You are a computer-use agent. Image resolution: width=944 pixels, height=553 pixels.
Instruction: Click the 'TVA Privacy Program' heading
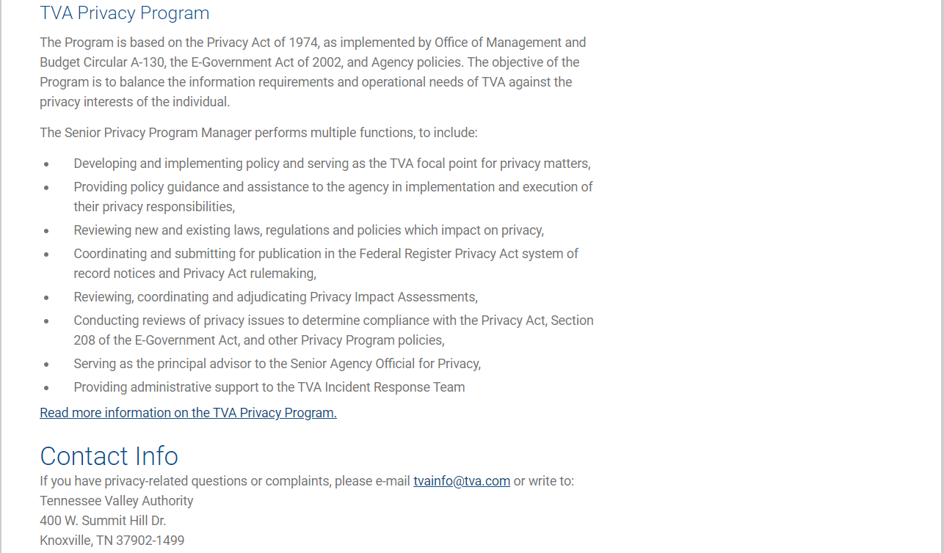pyautogui.click(x=125, y=13)
